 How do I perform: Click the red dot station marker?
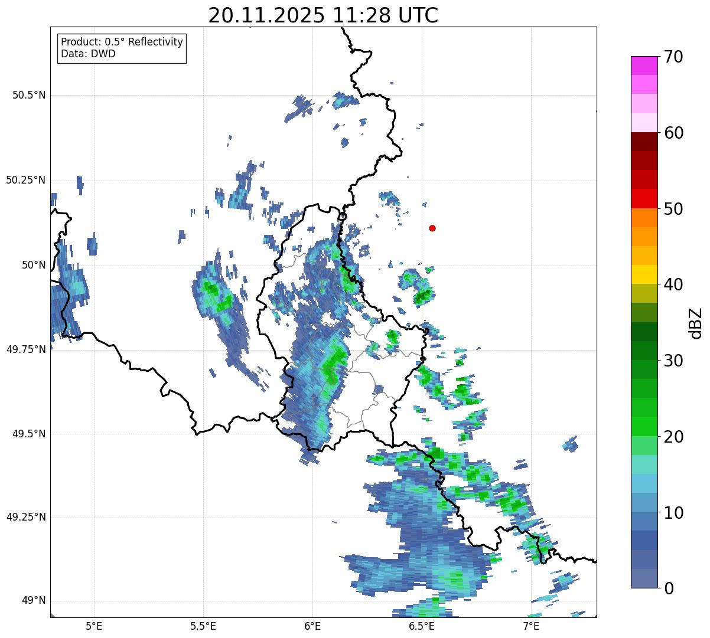pyautogui.click(x=432, y=228)
